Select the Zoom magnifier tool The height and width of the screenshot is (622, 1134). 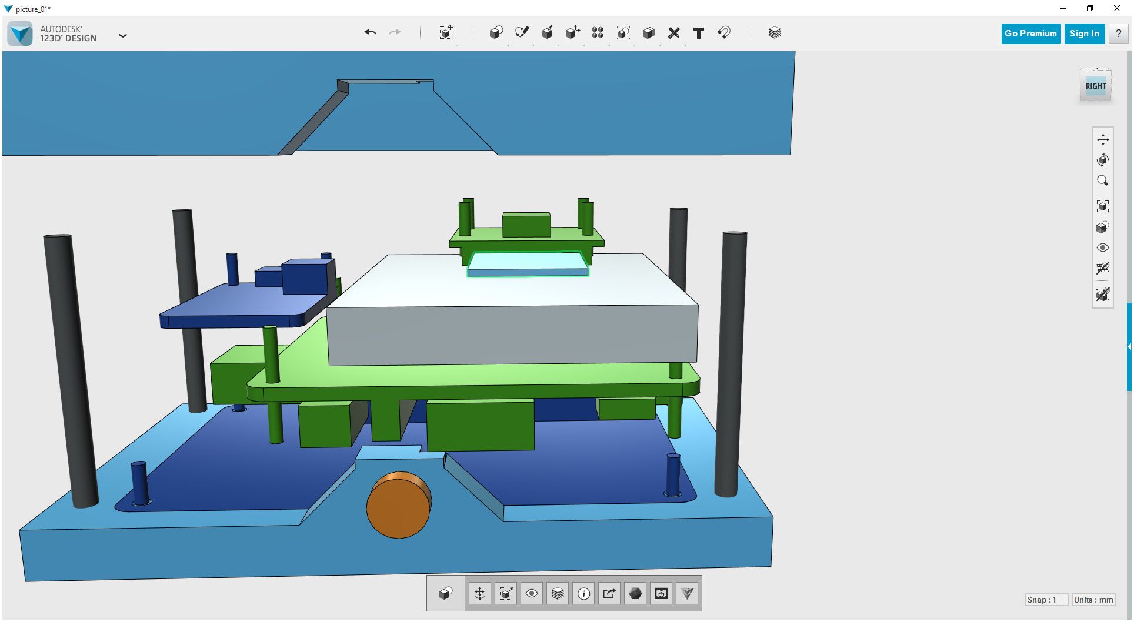(1103, 180)
